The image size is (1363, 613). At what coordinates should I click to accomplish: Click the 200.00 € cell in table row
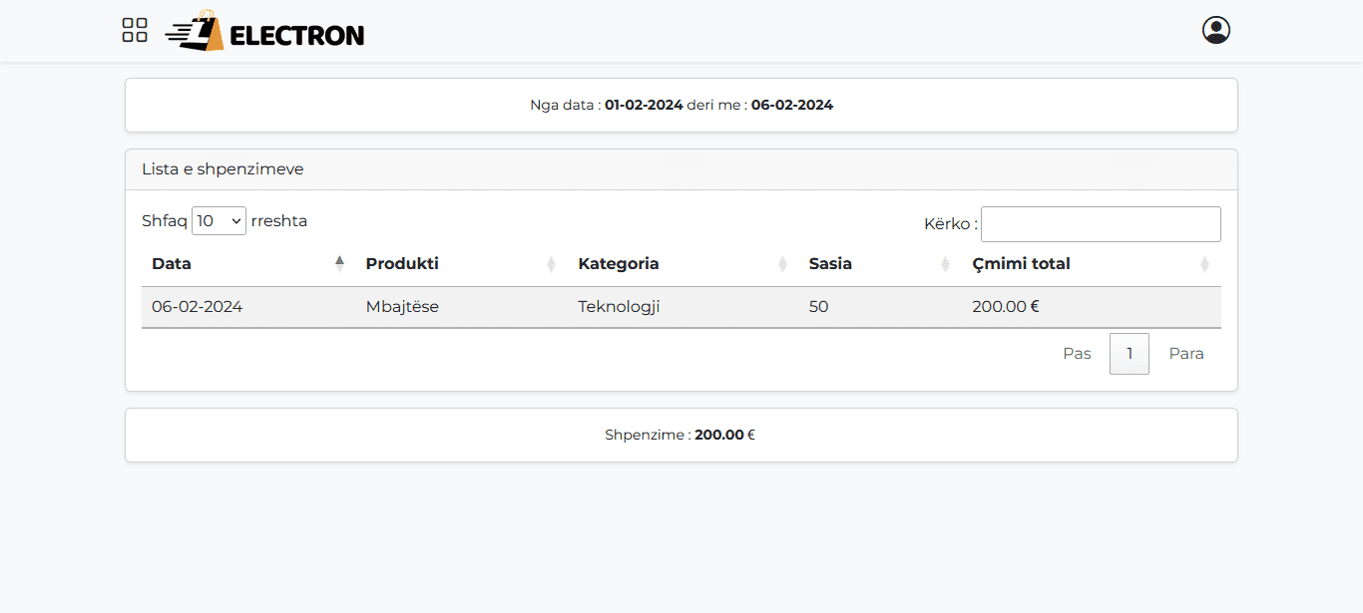click(x=1005, y=307)
